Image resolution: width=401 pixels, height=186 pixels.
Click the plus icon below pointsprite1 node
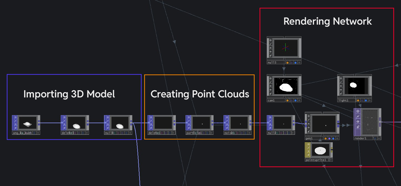(331, 160)
